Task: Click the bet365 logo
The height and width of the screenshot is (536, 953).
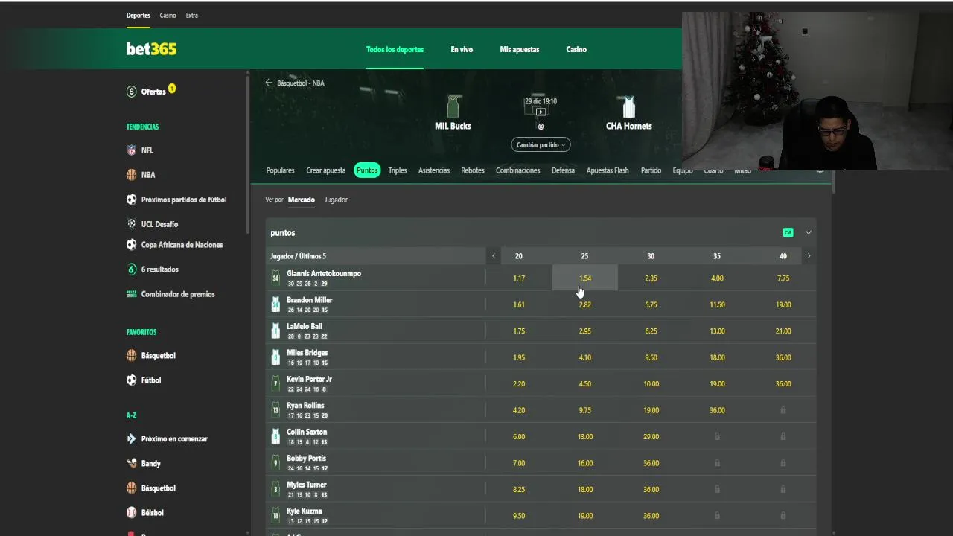Action: (x=151, y=49)
